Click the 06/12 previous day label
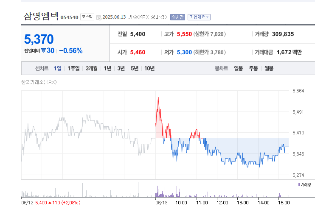 [27, 203]
